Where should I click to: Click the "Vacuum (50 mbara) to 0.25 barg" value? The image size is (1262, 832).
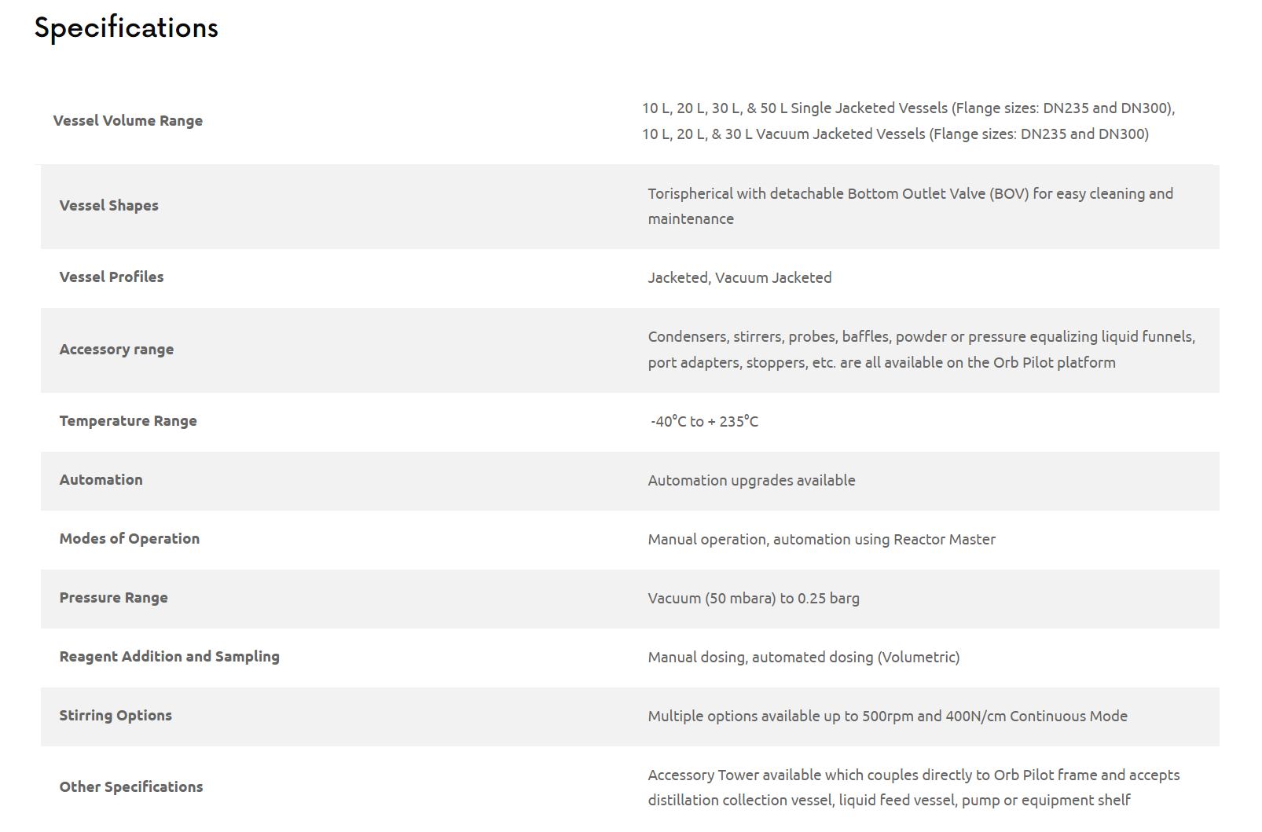pyautogui.click(x=754, y=599)
